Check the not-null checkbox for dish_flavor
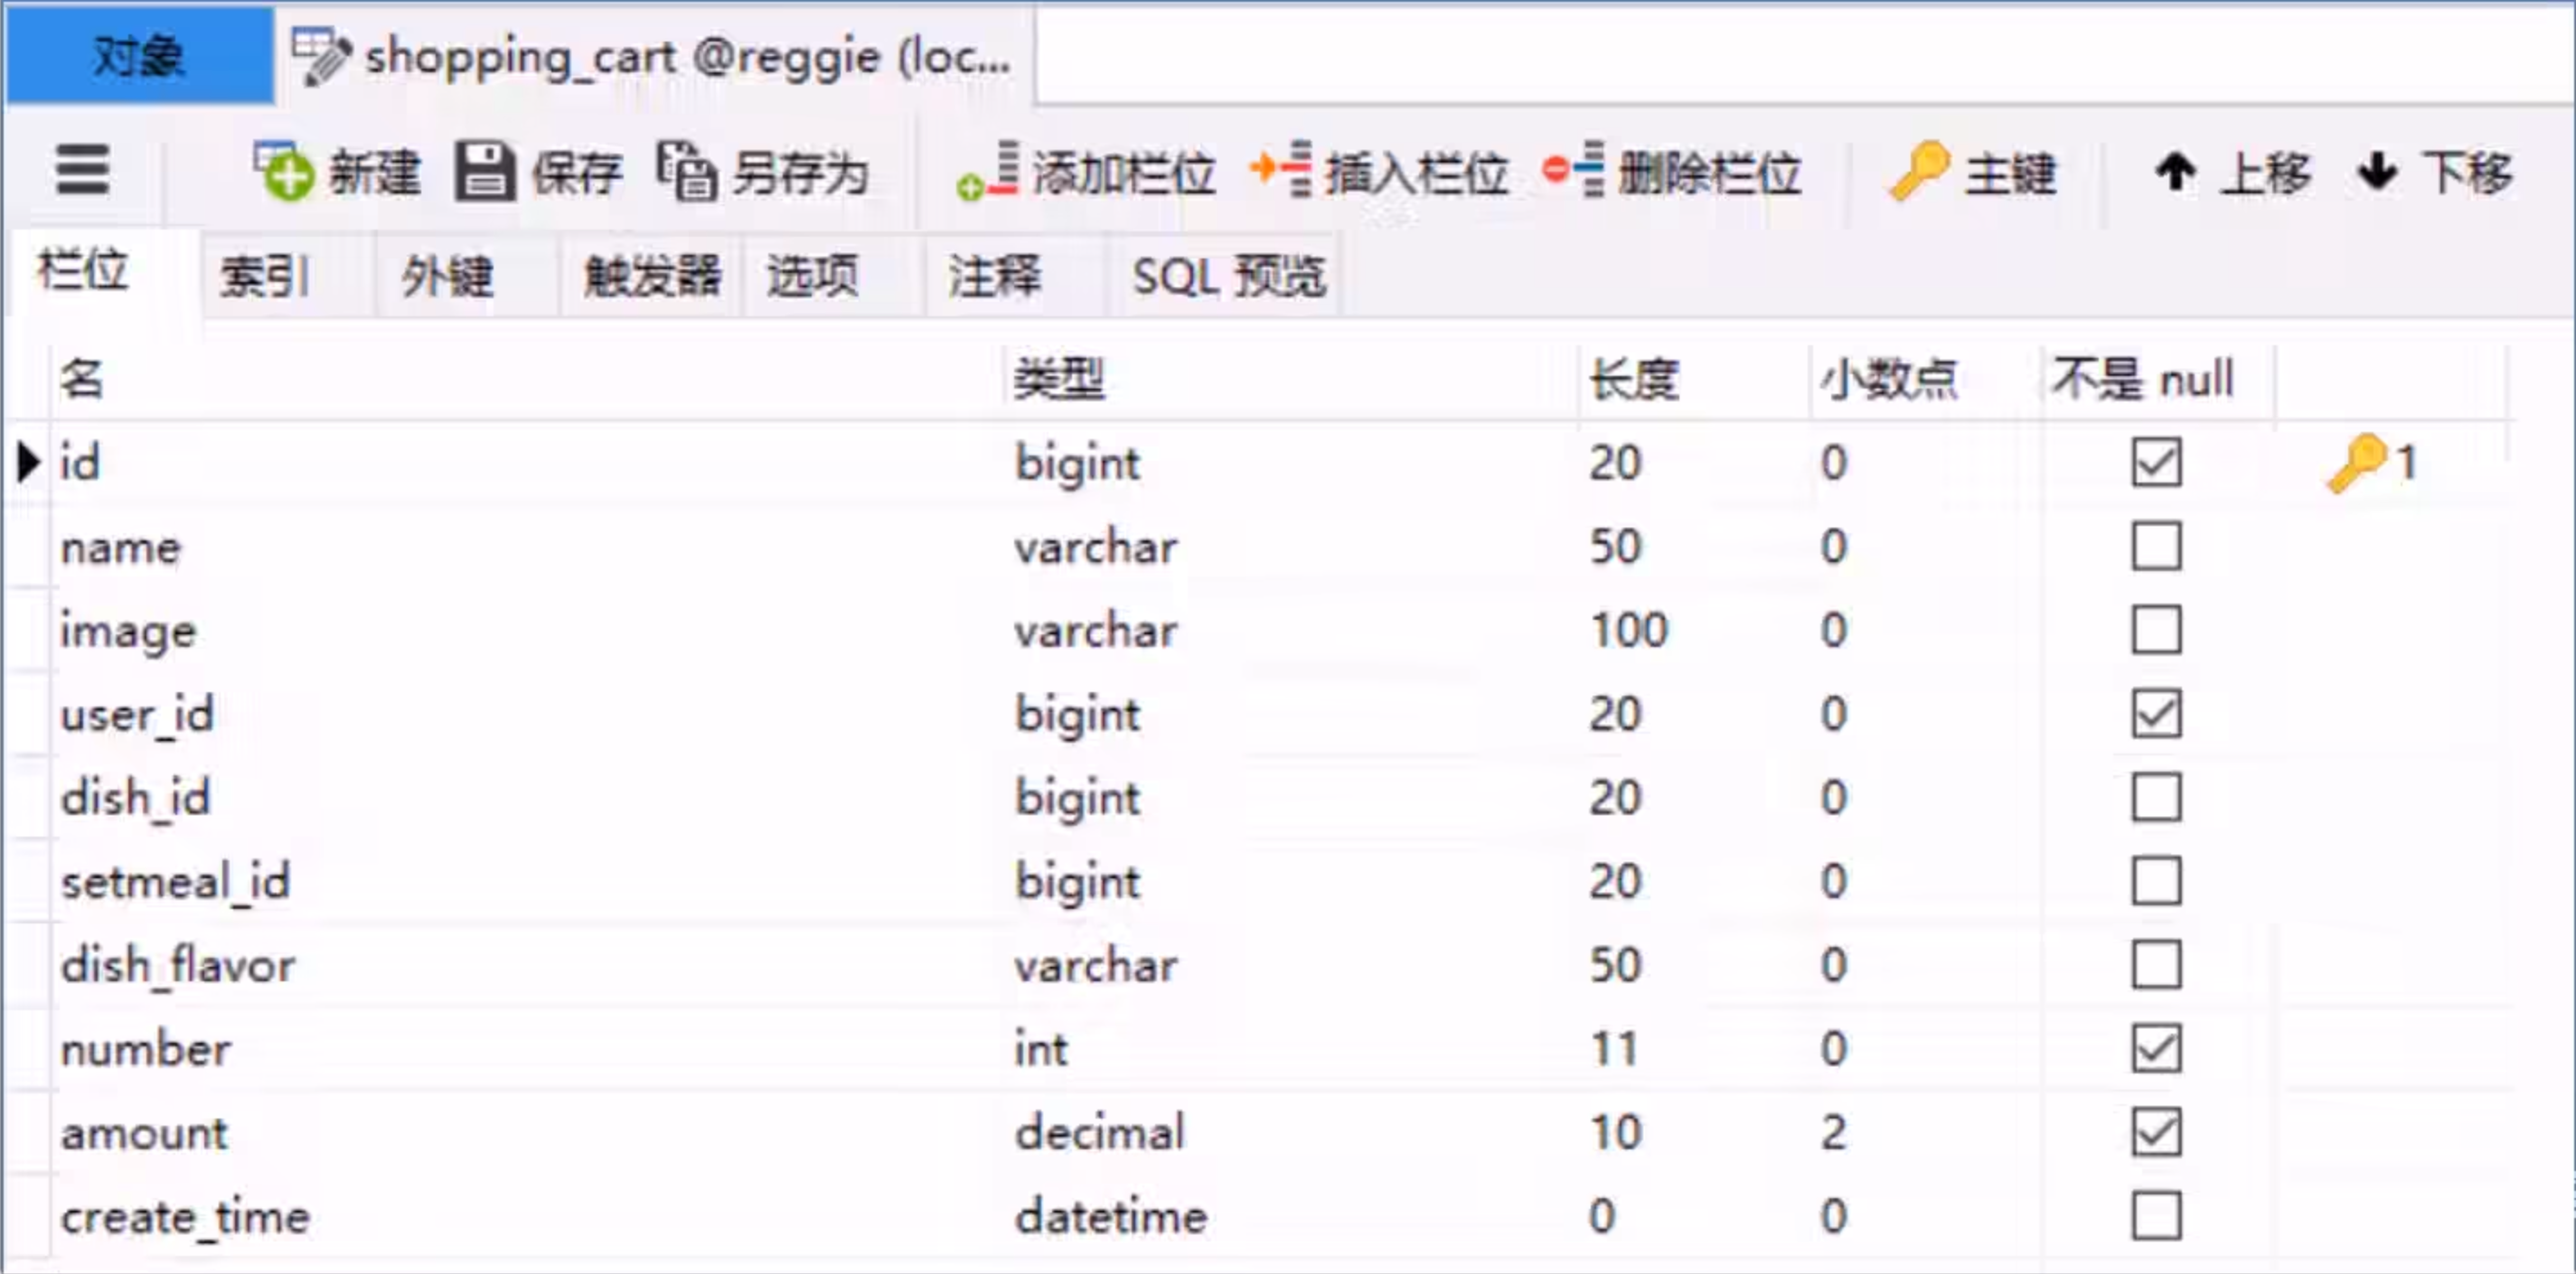The image size is (2576, 1274). (2156, 965)
